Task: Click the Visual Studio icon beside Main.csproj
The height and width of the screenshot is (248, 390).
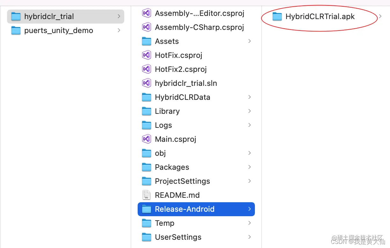Action: pyautogui.click(x=146, y=139)
